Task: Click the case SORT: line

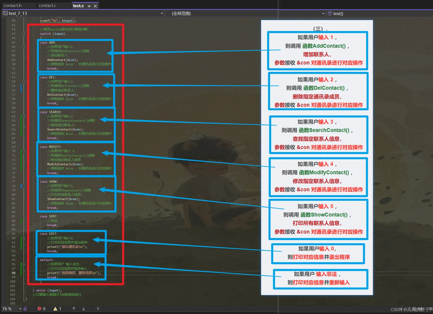Action: tap(49, 216)
